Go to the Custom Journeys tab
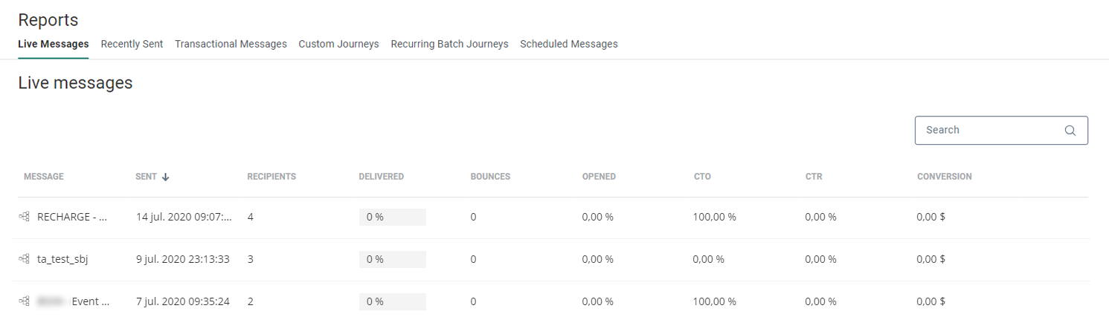 [338, 44]
